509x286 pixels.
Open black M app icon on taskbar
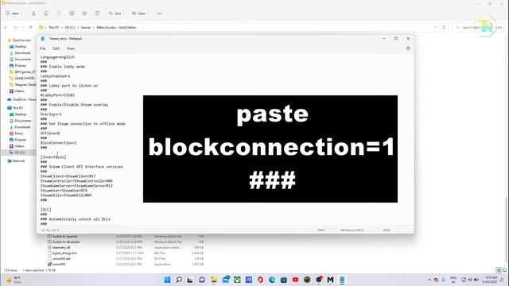(331, 280)
